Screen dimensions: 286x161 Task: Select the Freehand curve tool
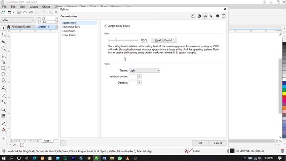pos(3,56)
